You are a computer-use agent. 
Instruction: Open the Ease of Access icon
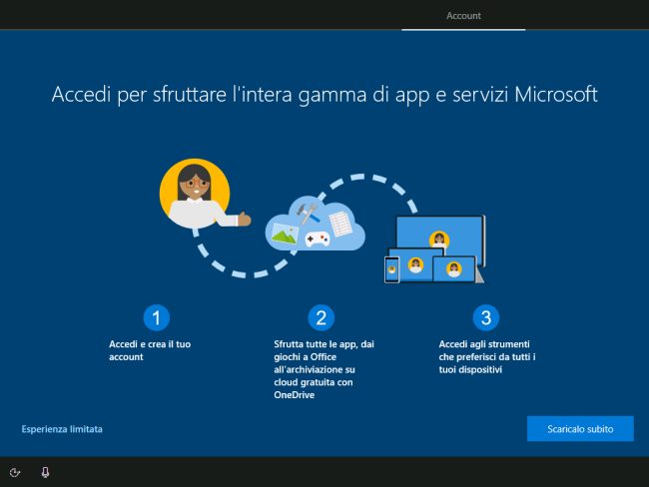click(x=15, y=472)
